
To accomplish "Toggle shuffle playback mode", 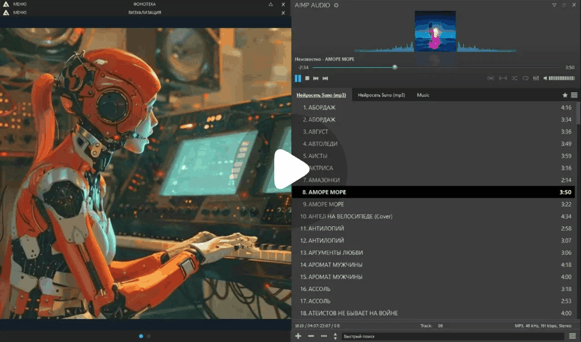I will click(x=514, y=78).
